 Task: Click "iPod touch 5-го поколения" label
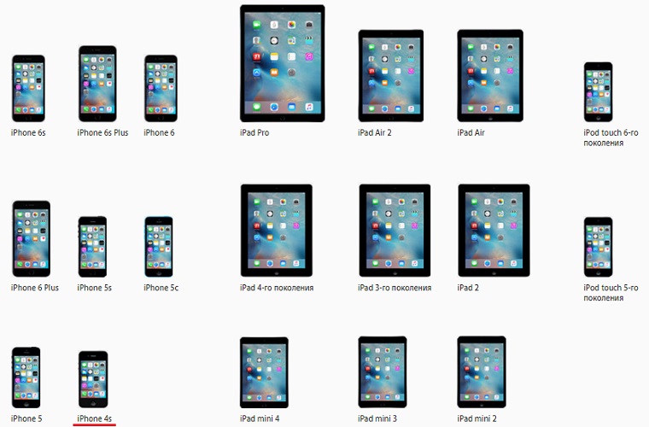pos(611,293)
